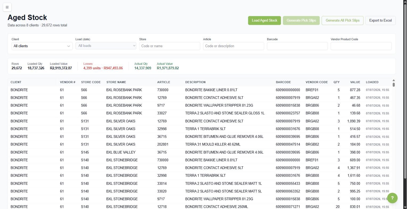The height and width of the screenshot is (209, 407).
Task: Click the VALUE column header
Action: (x=355, y=82)
